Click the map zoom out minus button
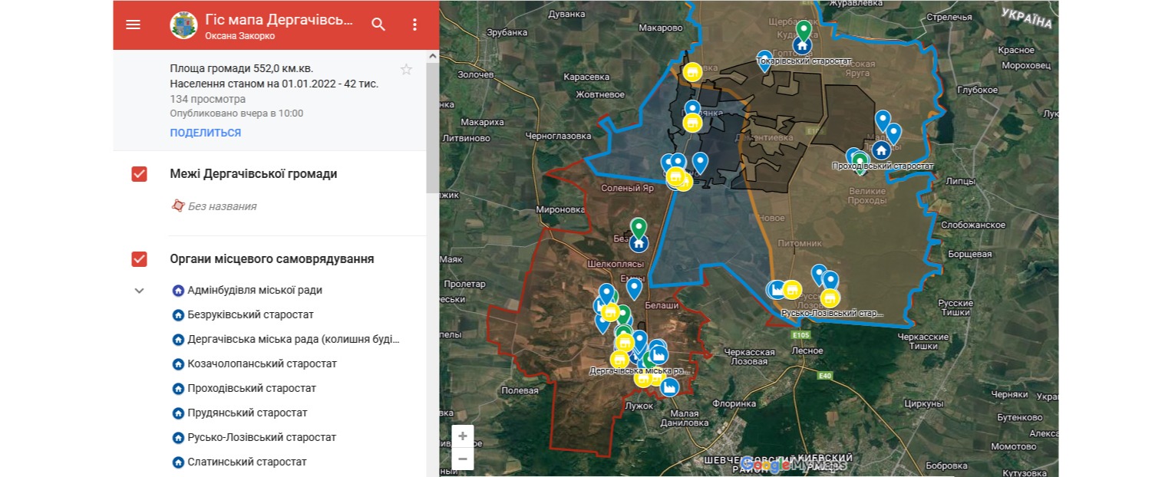 [463, 459]
